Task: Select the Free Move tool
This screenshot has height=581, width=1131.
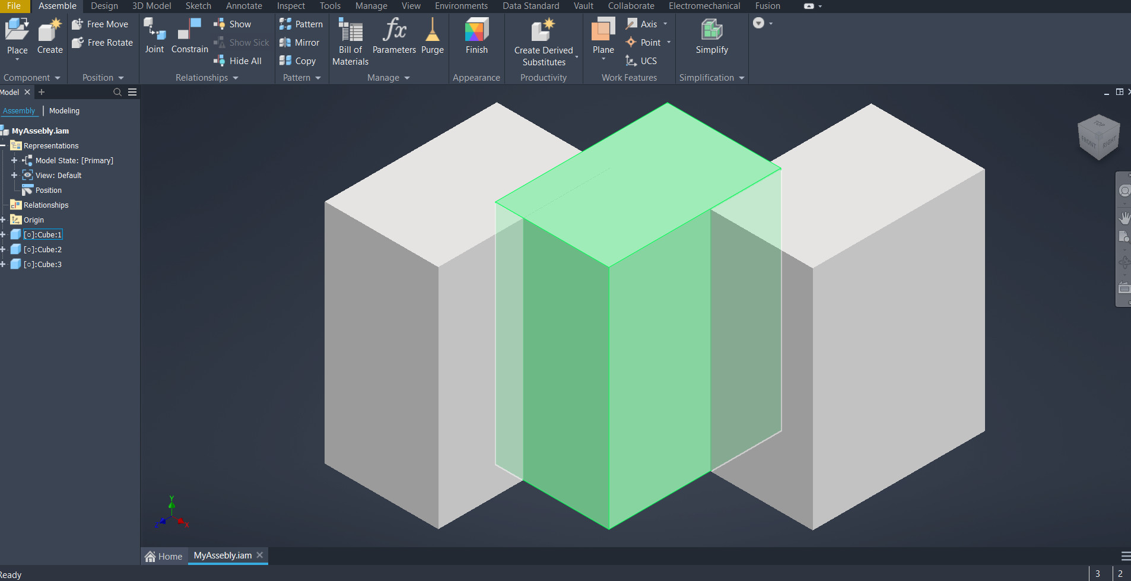Action: 100,24
